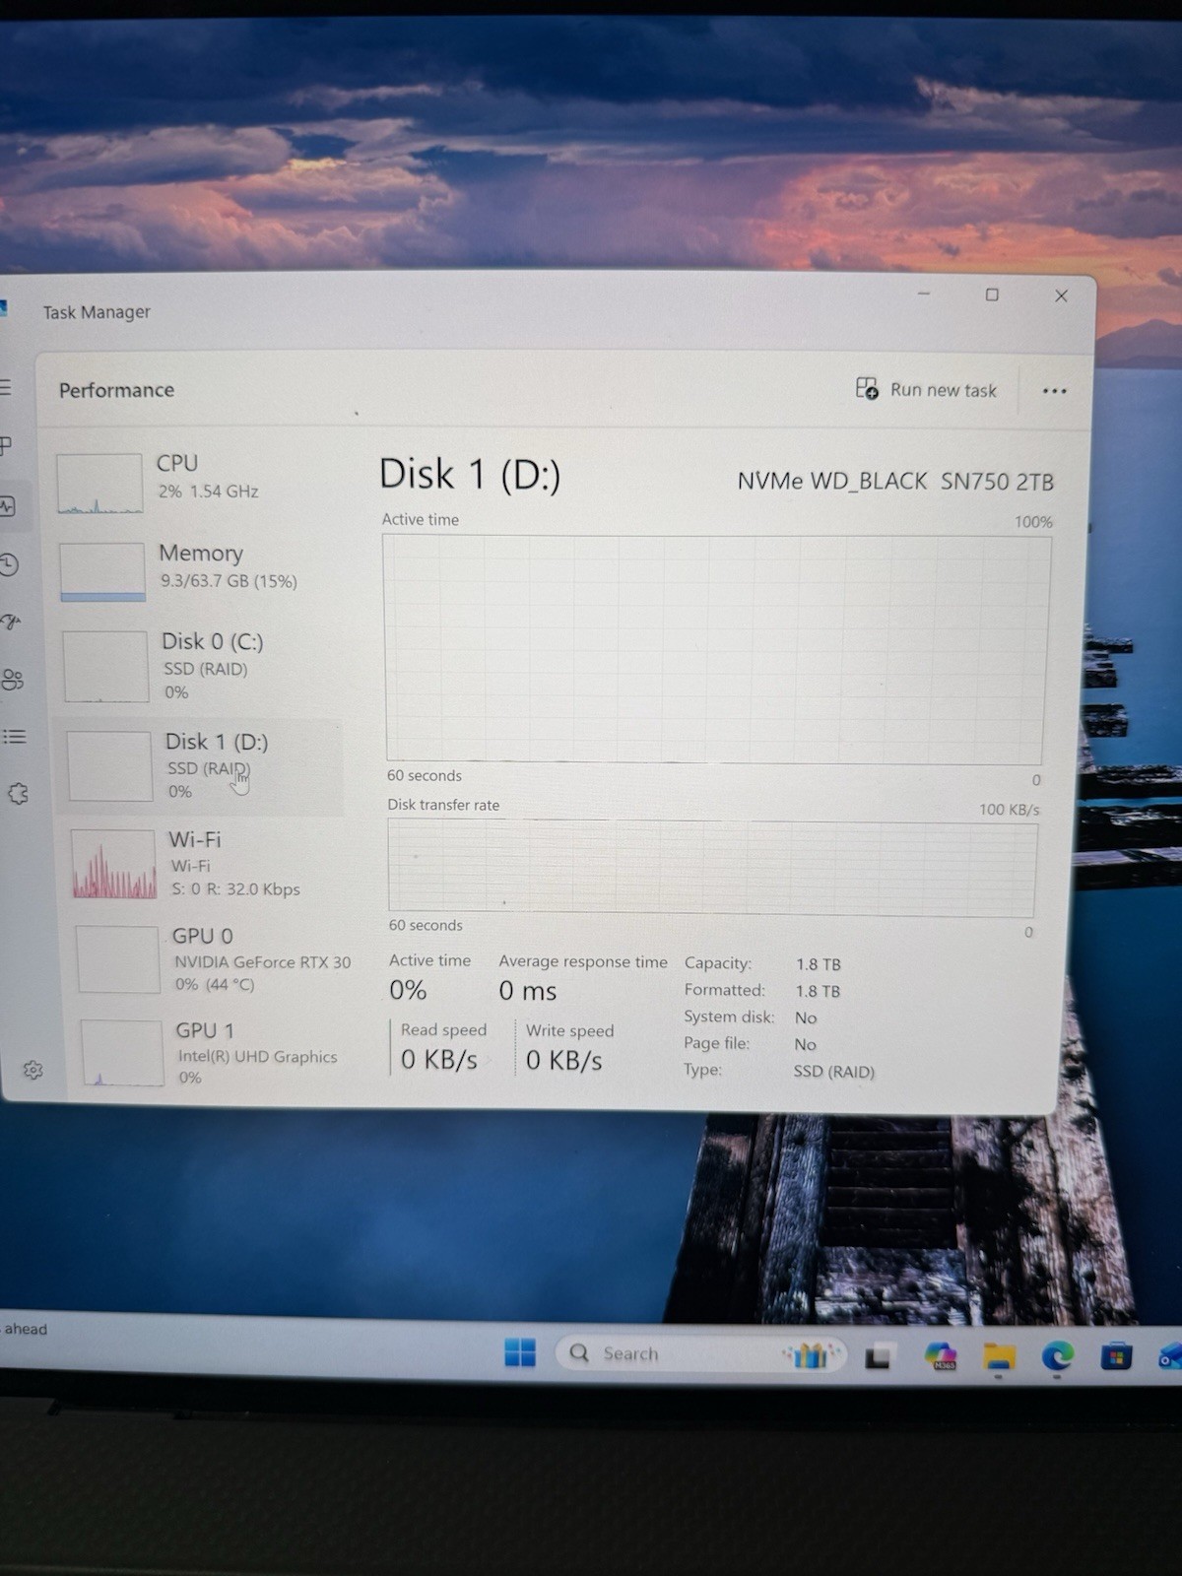Open the Details list sidebar icon
This screenshot has height=1576, width=1182.
(x=15, y=737)
